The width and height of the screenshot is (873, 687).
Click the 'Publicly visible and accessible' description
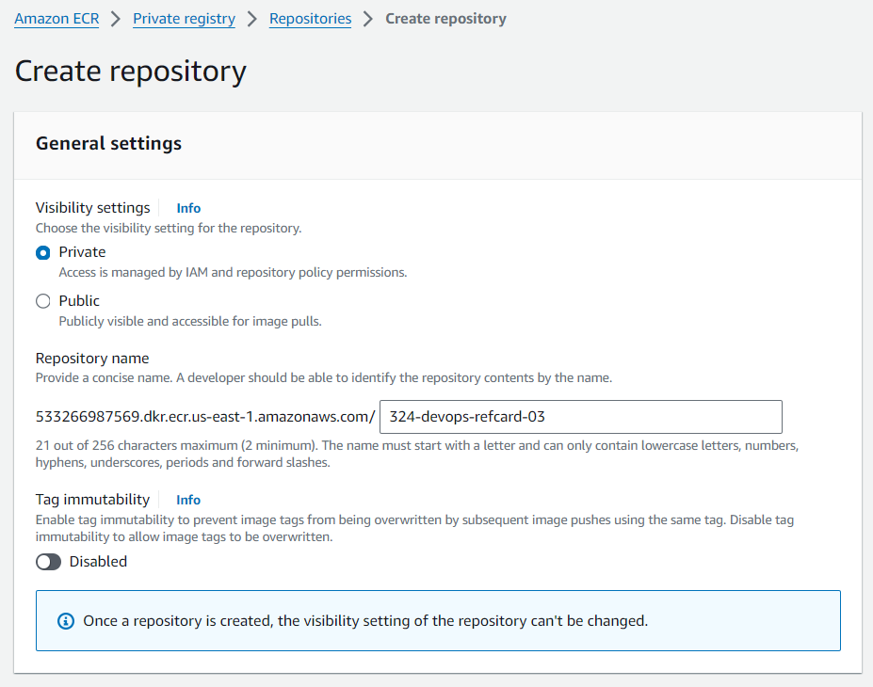pyautogui.click(x=190, y=322)
